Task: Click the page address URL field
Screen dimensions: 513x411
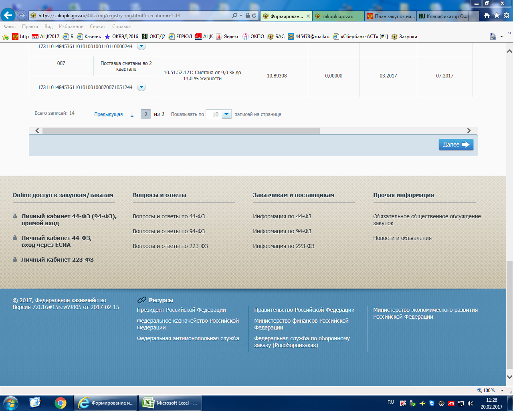Action: coord(132,16)
